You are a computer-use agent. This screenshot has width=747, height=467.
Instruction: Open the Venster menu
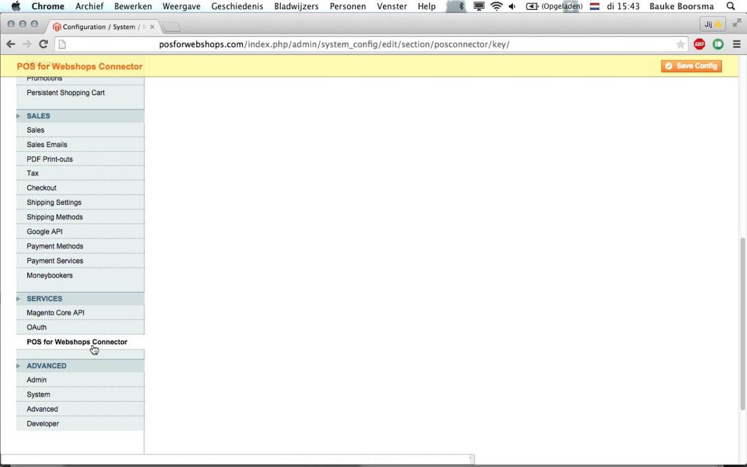coord(392,6)
